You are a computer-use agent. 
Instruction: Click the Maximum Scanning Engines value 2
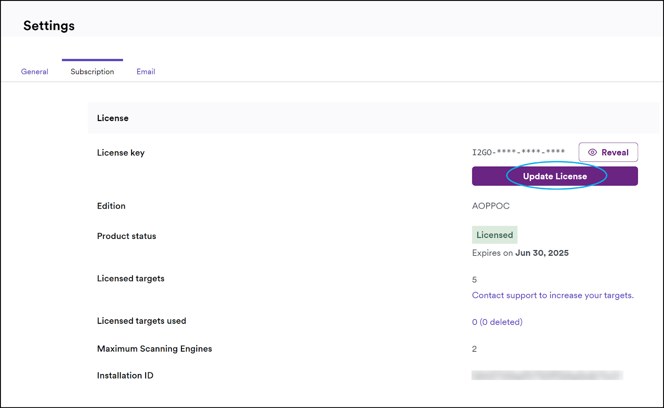pyautogui.click(x=474, y=349)
